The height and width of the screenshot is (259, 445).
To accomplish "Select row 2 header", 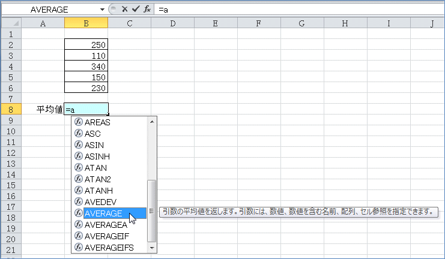I will (x=11, y=44).
